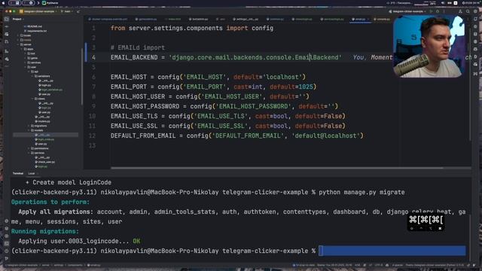482x271 pixels.
Task: Click the Debug button in top toolbar
Action: (438, 11)
